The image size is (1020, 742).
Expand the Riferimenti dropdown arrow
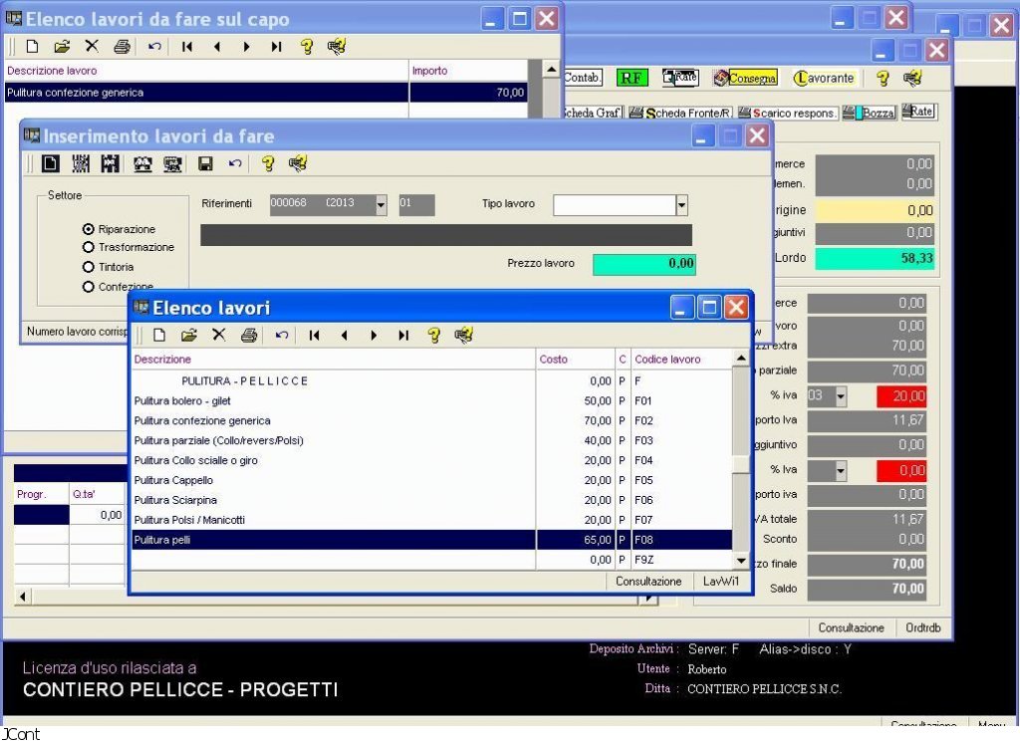381,205
